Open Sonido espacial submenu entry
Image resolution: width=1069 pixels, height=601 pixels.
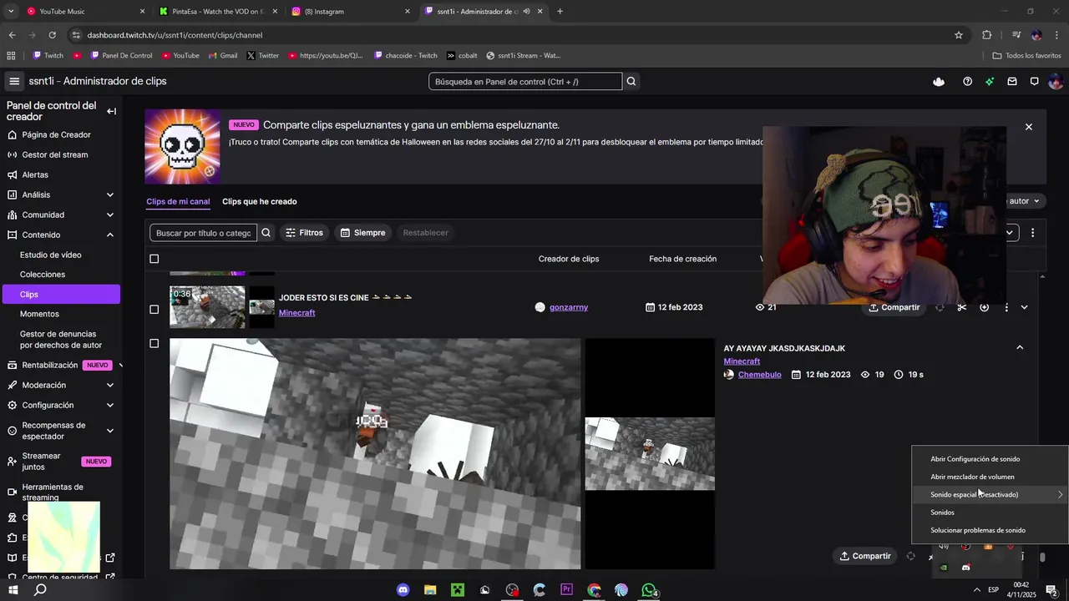coord(990,494)
